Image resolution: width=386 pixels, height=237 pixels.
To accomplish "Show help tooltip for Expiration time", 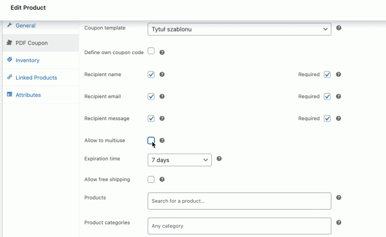I will click(219, 159).
